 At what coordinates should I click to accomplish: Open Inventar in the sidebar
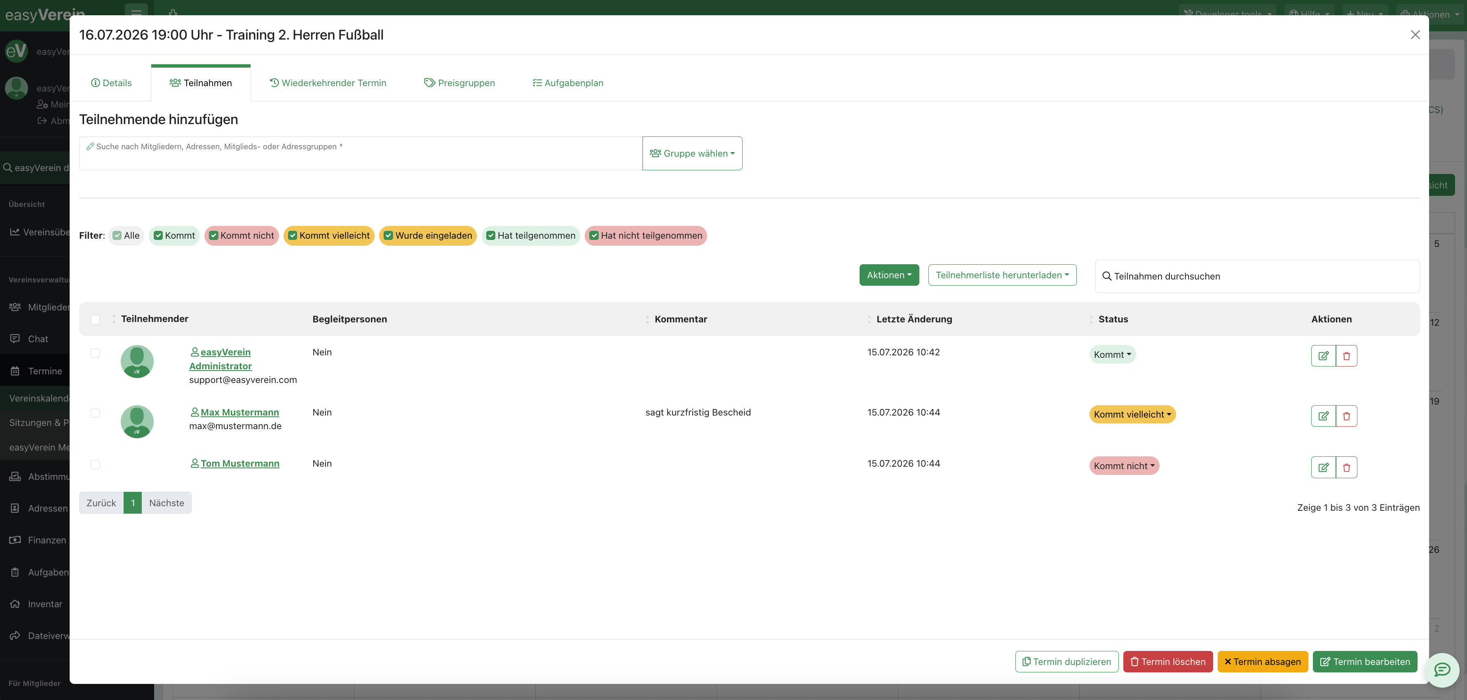(x=35, y=604)
